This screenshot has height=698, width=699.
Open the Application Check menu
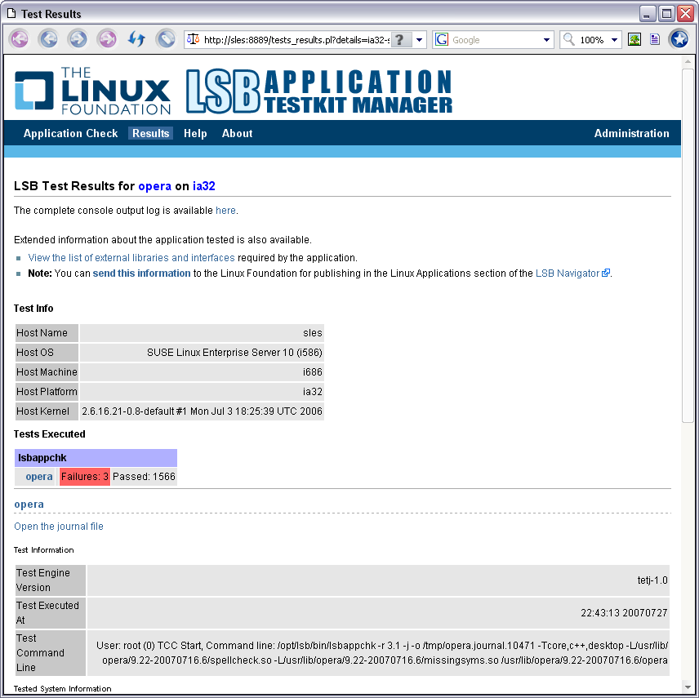[70, 133]
